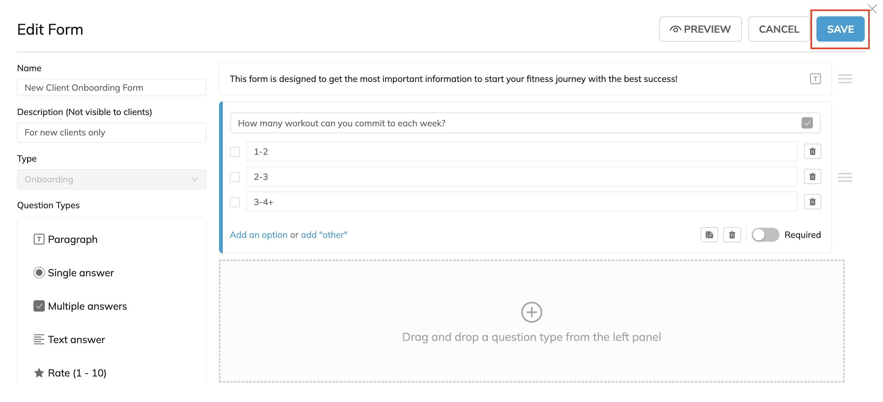Image resolution: width=883 pixels, height=402 pixels.
Task: Check the '1-2' option checkbox
Action: pos(235,152)
